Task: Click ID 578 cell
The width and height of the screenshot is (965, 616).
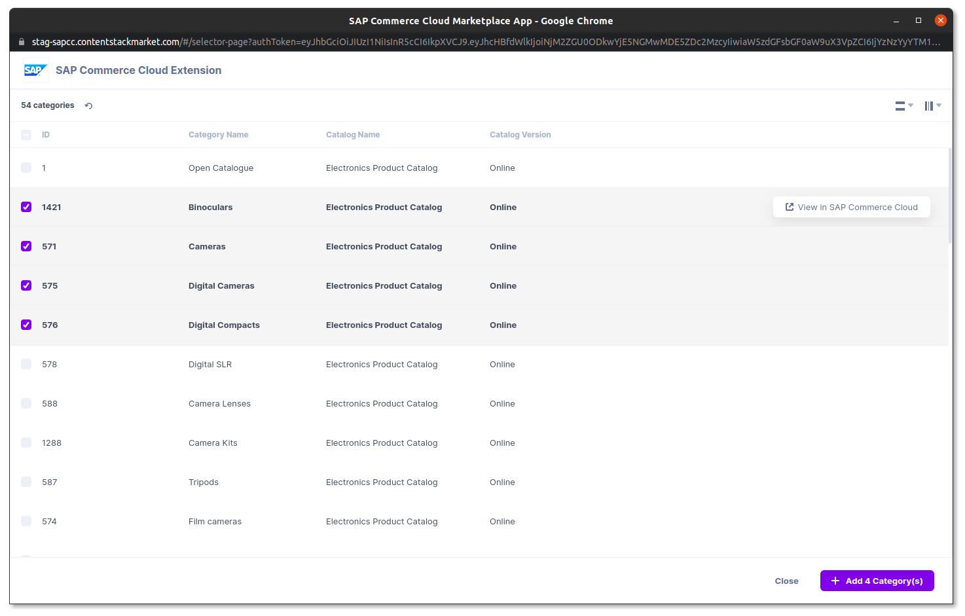Action: (x=49, y=364)
